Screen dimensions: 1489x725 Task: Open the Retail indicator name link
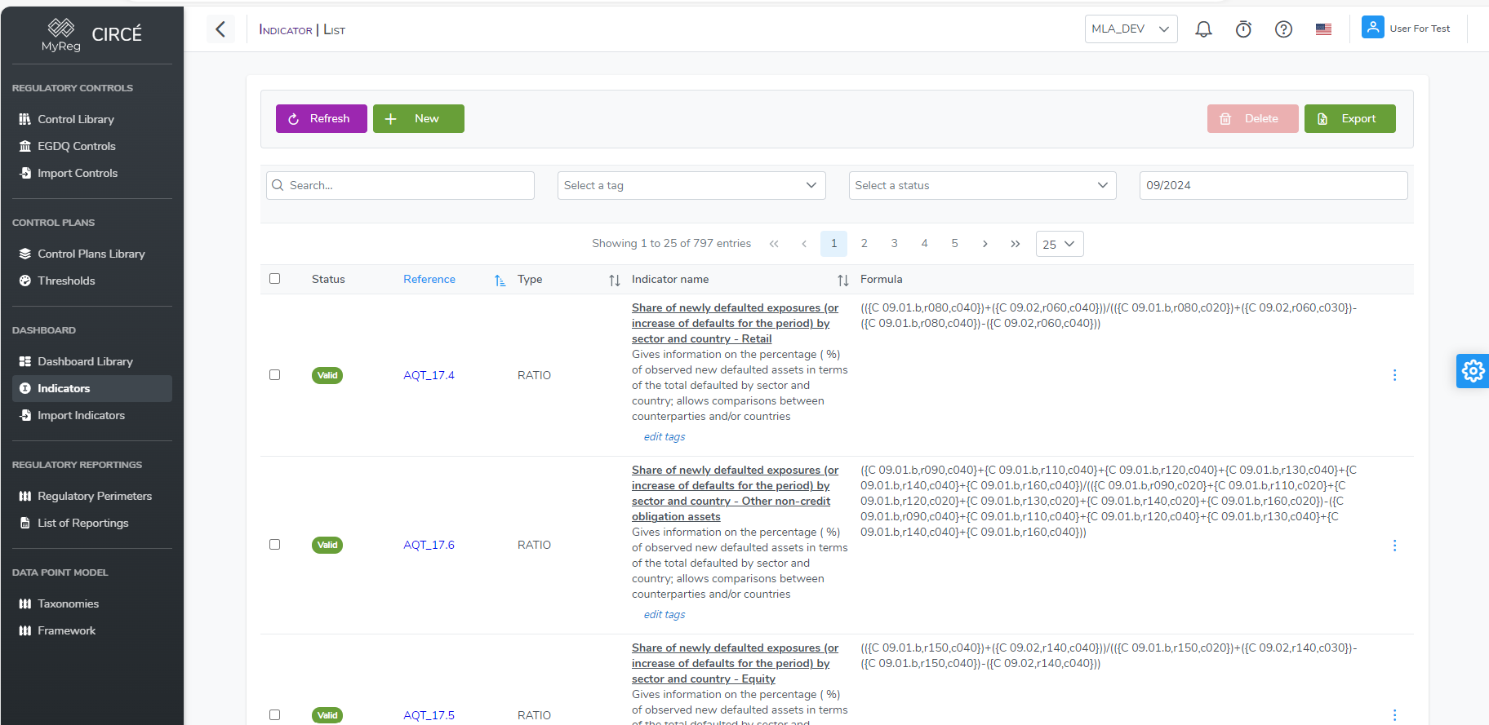(x=735, y=323)
